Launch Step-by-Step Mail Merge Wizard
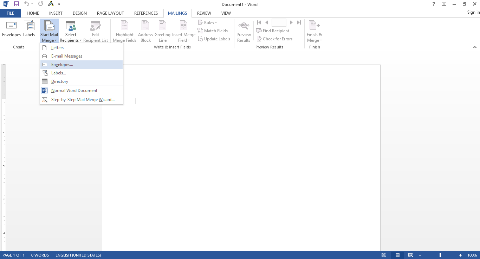 pos(82,100)
